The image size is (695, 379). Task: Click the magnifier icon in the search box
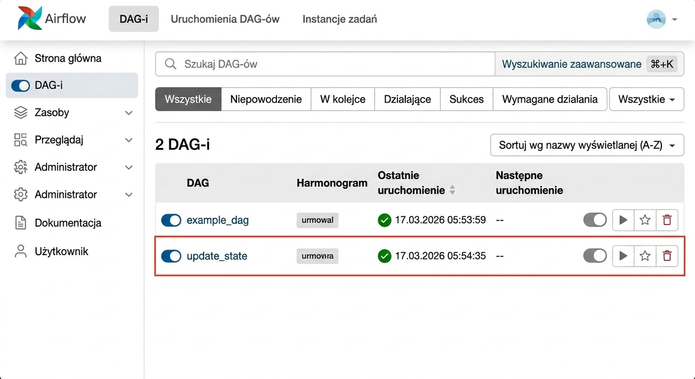170,64
